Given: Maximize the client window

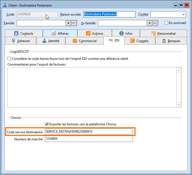Looking at the screenshot, I should pyautogui.click(x=181, y=5).
